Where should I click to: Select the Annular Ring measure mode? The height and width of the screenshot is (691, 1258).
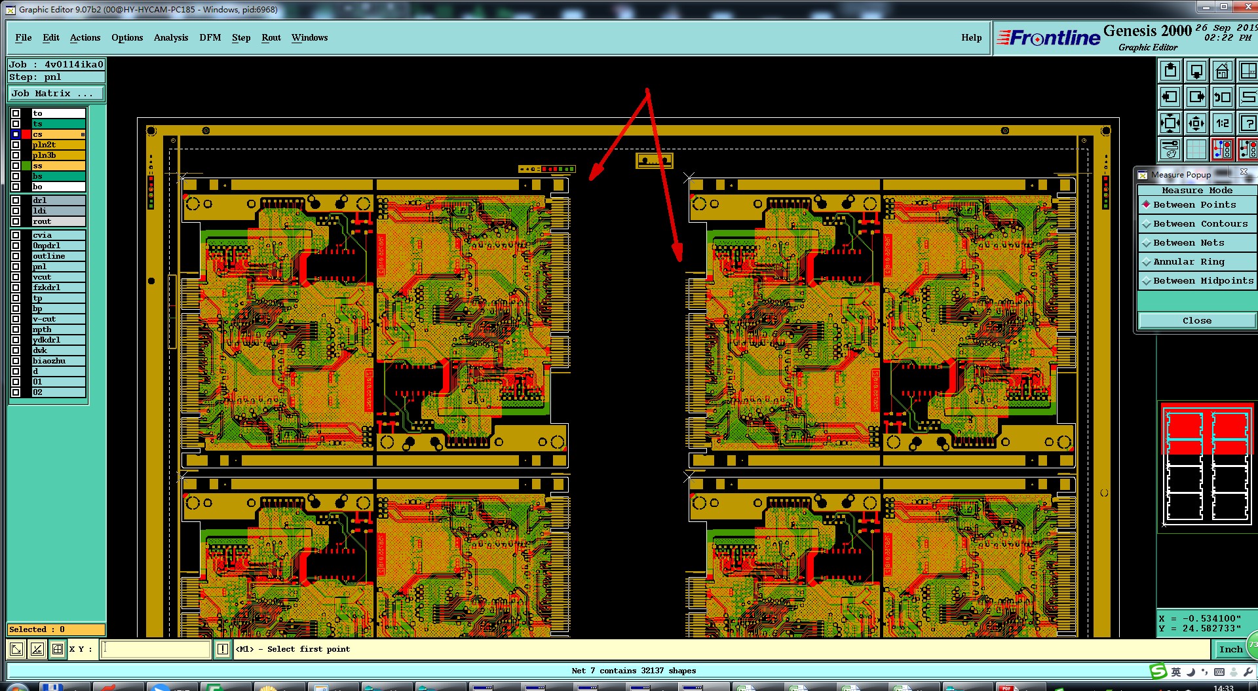tap(1197, 262)
